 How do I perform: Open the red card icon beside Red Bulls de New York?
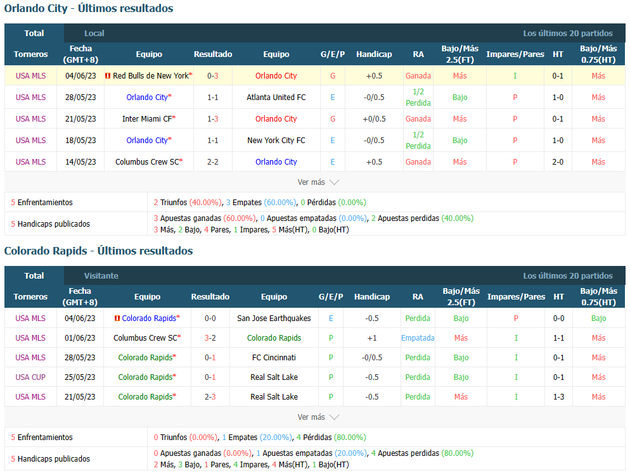(108, 76)
